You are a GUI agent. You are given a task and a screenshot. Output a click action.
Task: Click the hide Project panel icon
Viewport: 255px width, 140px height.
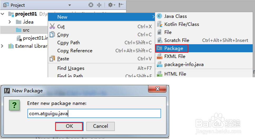point(121,5)
